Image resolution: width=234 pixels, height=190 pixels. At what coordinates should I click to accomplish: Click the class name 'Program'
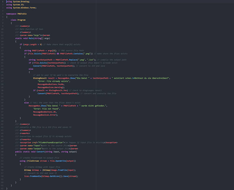click(x=21, y=20)
